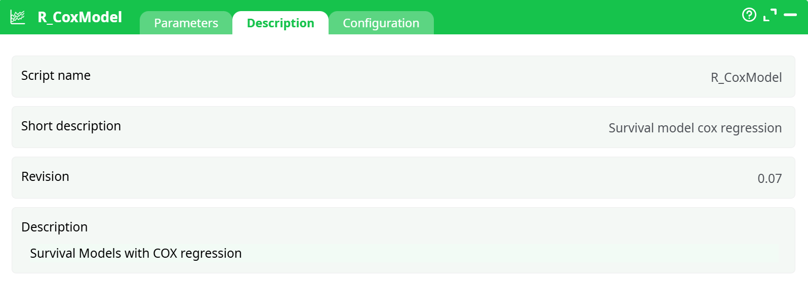This screenshot has height=286, width=808.
Task: Expand the panel to full screen
Action: [x=770, y=15]
